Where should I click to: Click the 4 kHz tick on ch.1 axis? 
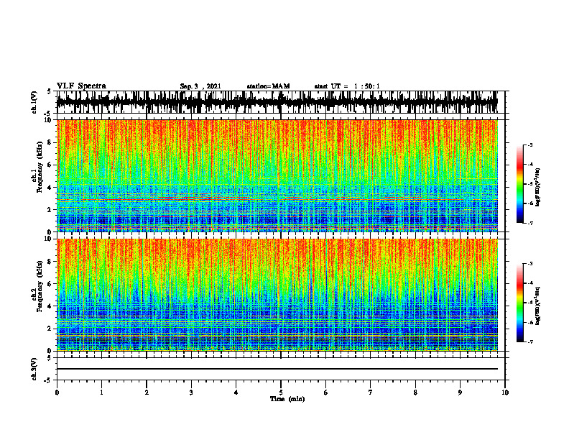pos(50,188)
